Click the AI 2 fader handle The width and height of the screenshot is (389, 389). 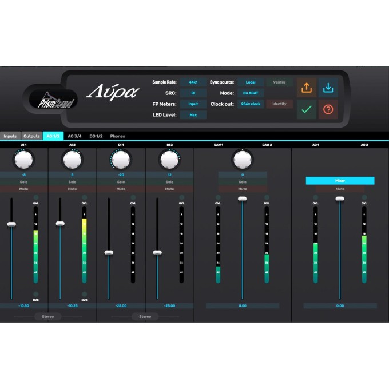tap(60, 224)
